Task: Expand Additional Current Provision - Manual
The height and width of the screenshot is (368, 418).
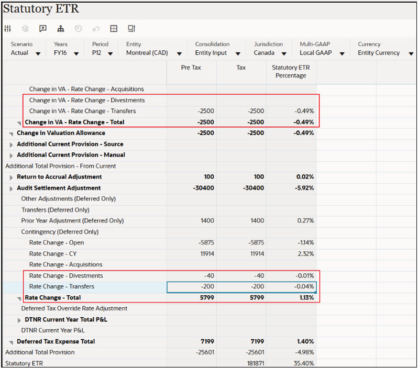Action: pyautogui.click(x=11, y=155)
